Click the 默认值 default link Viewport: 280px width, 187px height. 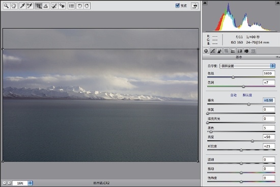[x=247, y=95]
